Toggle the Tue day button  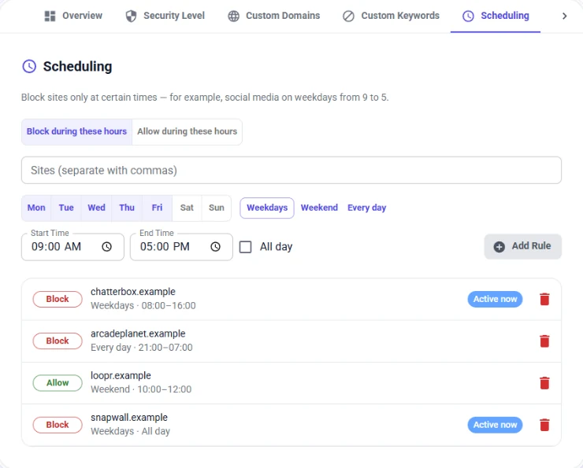(x=66, y=208)
